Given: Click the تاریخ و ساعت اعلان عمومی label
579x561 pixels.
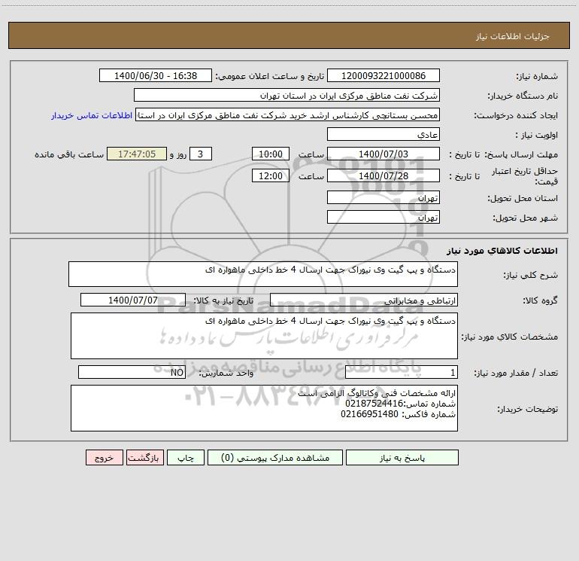Looking at the screenshot, I should pyautogui.click(x=270, y=76).
